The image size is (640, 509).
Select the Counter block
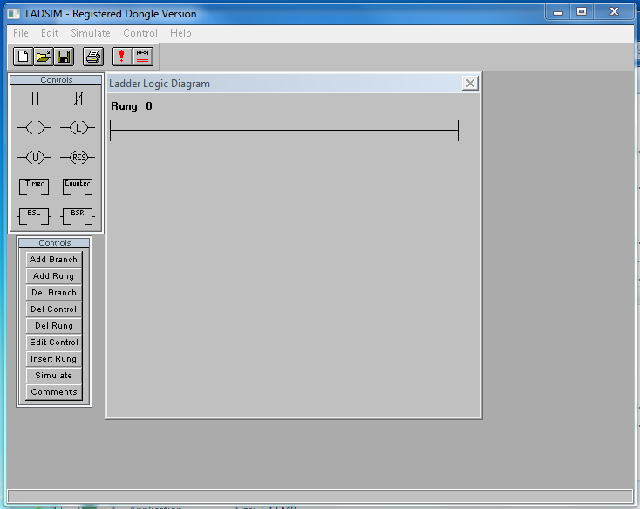[x=78, y=187]
